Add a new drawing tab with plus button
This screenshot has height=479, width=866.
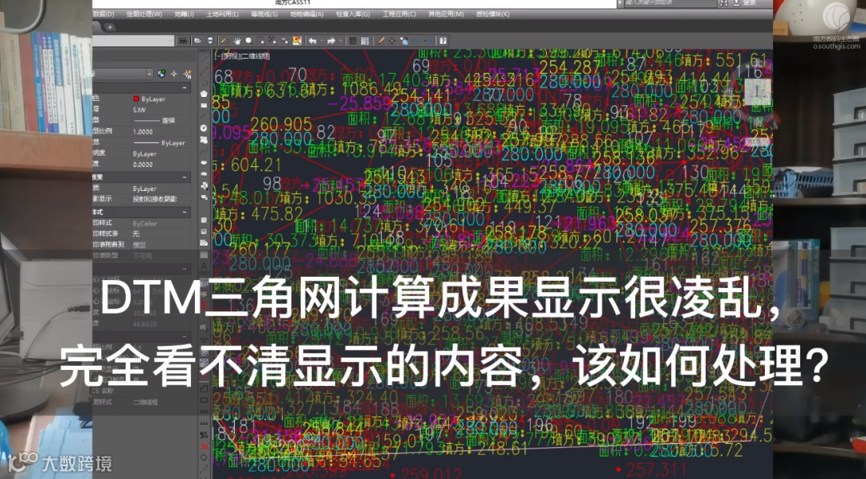[110, 26]
